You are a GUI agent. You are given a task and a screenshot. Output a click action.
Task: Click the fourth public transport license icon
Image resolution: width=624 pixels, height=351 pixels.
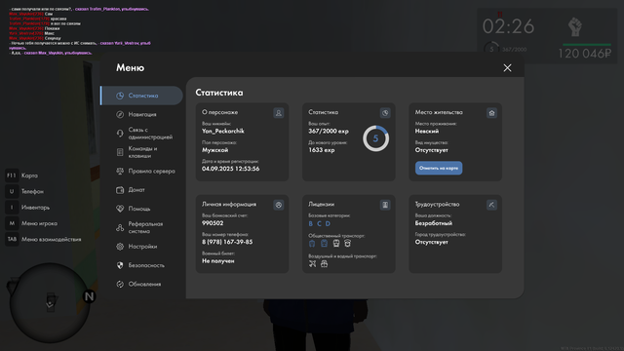coord(347,243)
